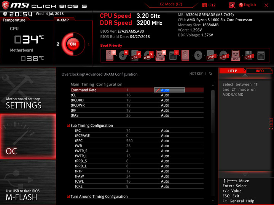Select the UEFI network boot icon
Screen dimensions: 274x205
[174, 55]
